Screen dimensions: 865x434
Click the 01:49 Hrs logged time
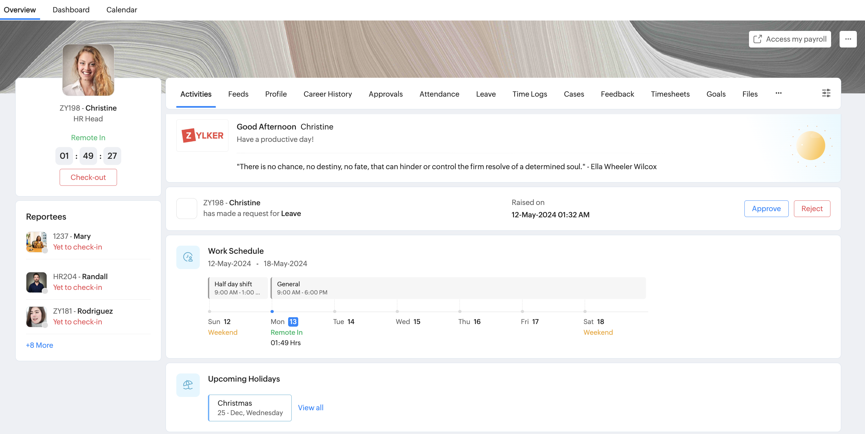tap(286, 343)
